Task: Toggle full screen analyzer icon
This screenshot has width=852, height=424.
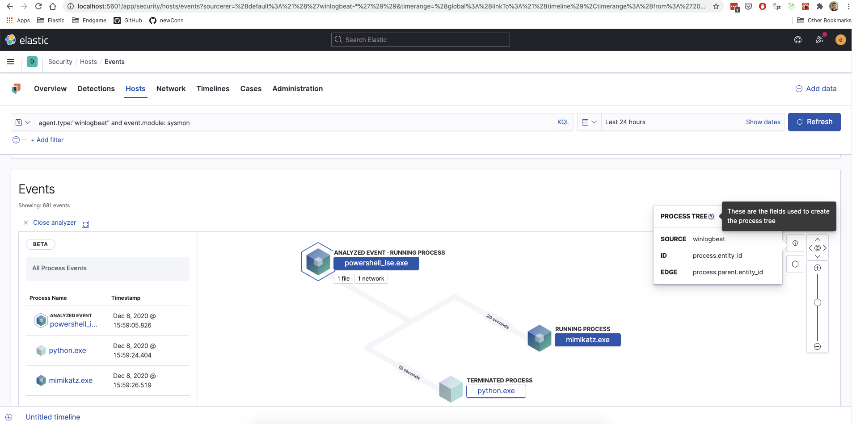Action: coord(85,224)
